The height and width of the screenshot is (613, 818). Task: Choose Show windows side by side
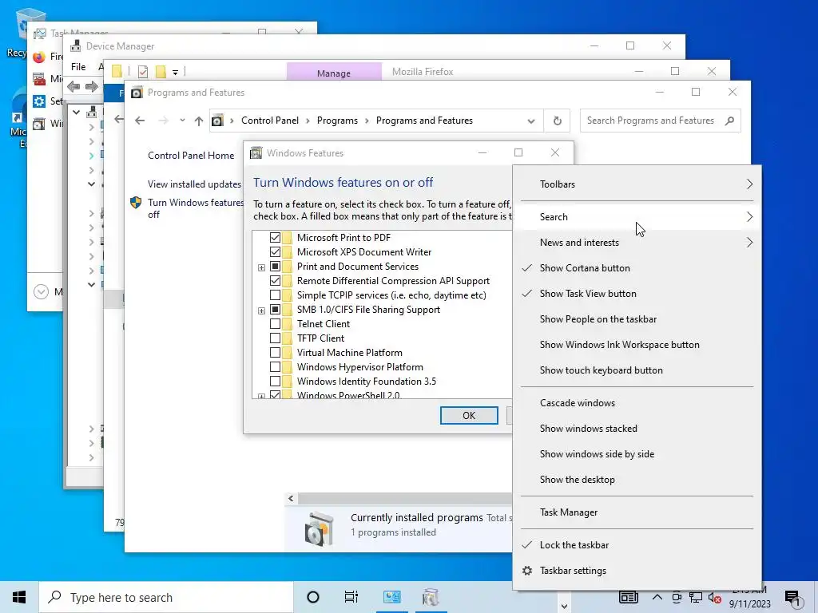[637, 454]
